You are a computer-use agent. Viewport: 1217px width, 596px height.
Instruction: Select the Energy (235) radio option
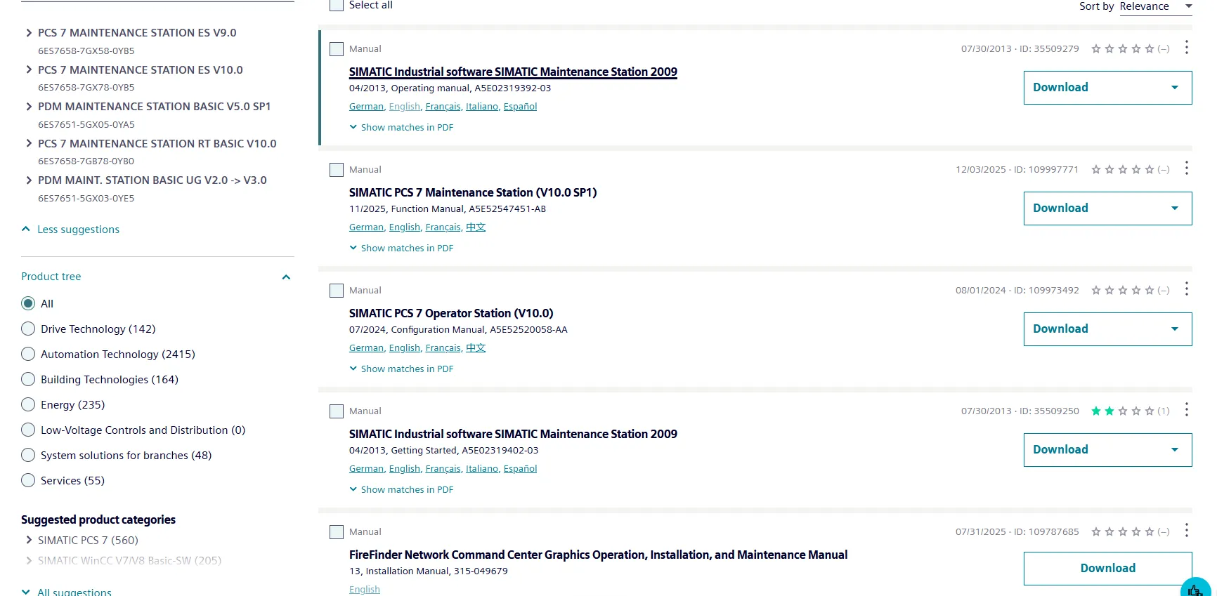click(x=28, y=404)
